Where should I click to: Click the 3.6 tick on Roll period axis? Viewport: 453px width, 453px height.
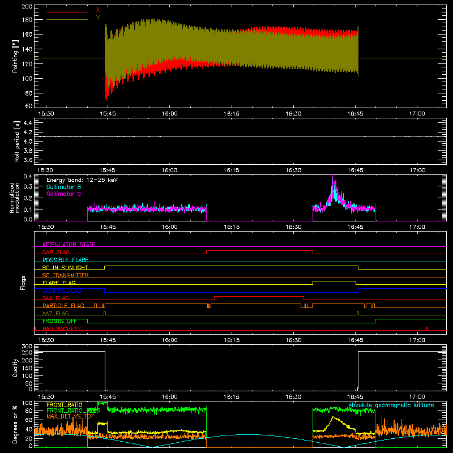click(28, 160)
